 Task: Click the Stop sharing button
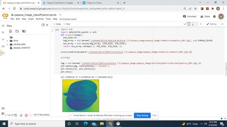(x=142, y=115)
